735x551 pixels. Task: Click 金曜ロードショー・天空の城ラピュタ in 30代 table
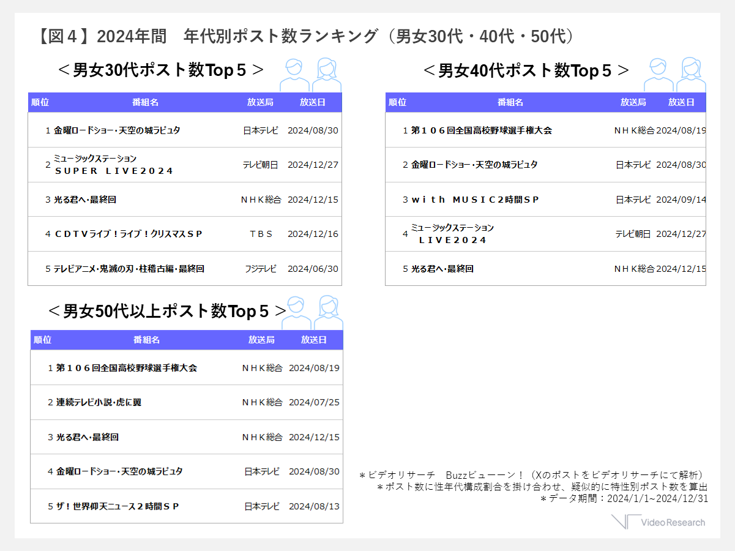tap(117, 130)
